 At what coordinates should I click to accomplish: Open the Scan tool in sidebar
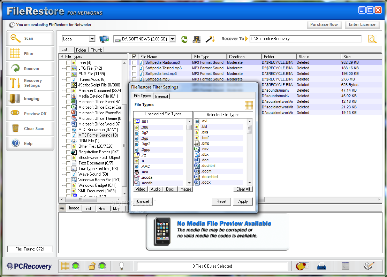click(x=30, y=38)
